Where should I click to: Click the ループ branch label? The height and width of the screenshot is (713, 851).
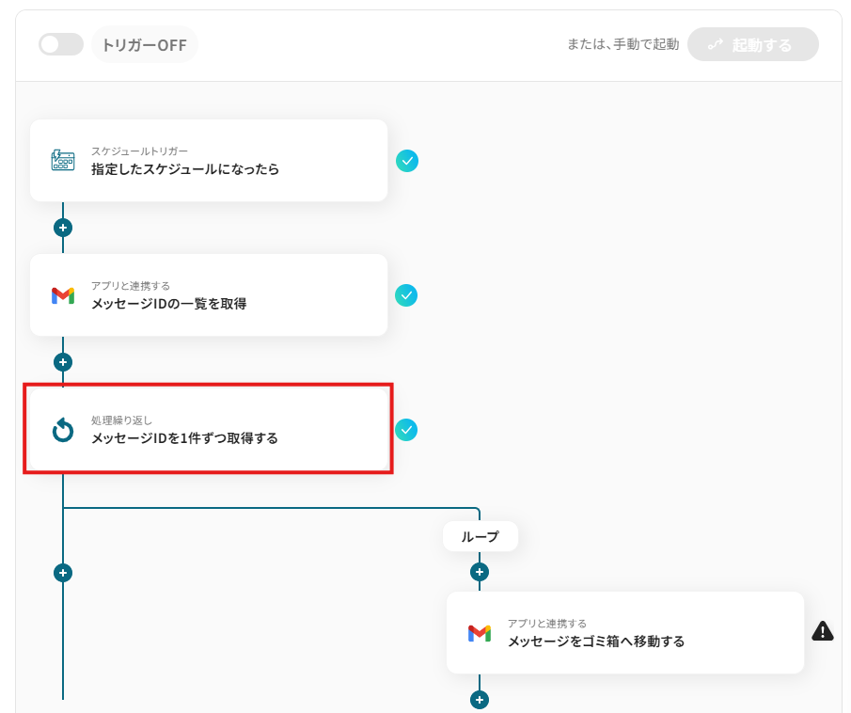click(481, 536)
